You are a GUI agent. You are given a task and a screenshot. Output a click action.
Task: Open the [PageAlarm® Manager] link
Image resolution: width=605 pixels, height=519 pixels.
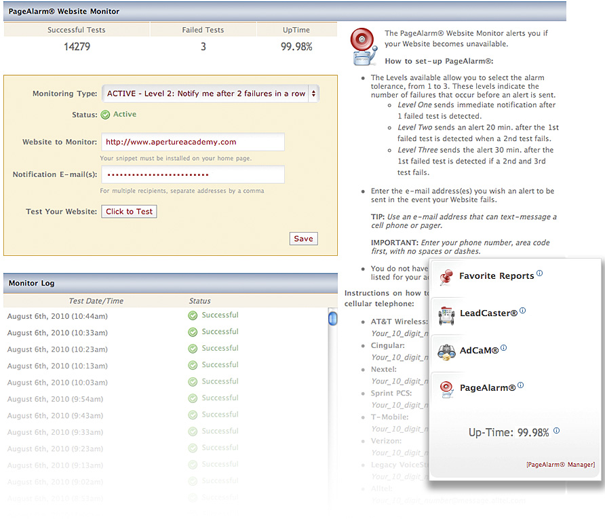click(561, 465)
